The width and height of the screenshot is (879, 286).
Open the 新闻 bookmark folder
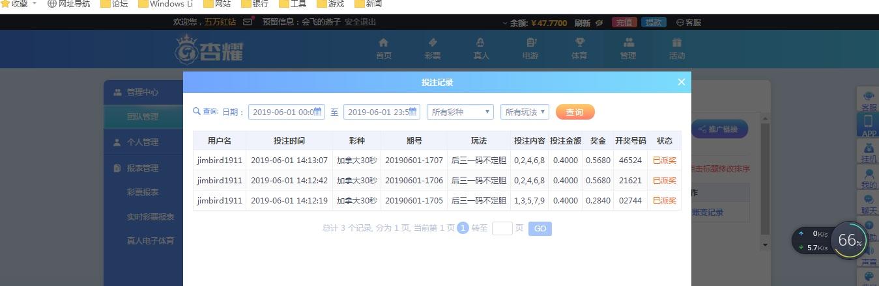368,4
